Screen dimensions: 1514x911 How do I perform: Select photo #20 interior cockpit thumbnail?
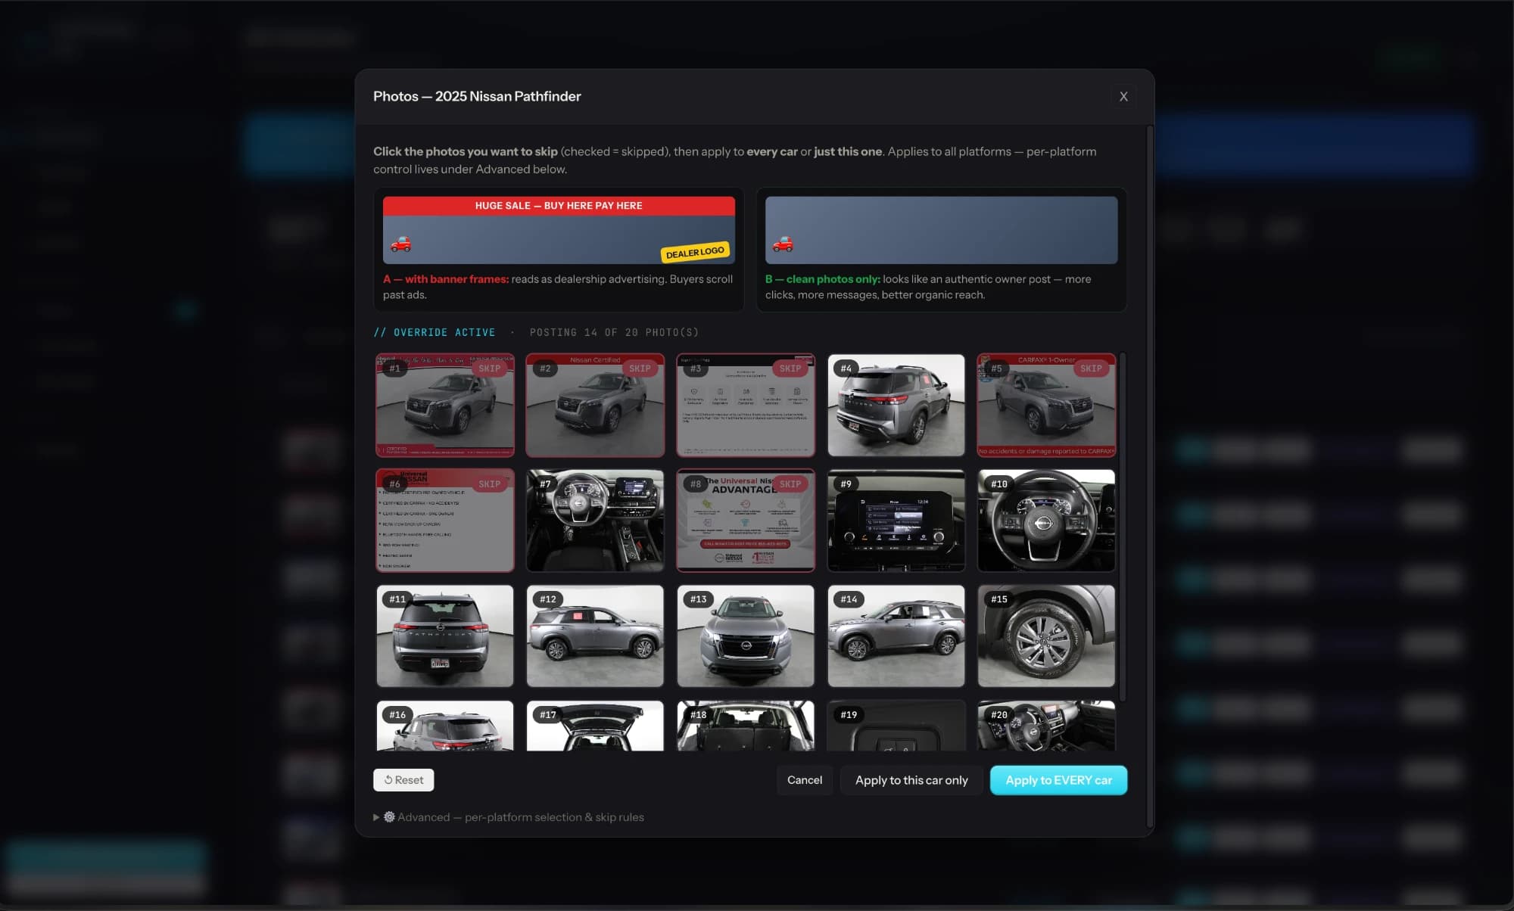coord(1046,726)
